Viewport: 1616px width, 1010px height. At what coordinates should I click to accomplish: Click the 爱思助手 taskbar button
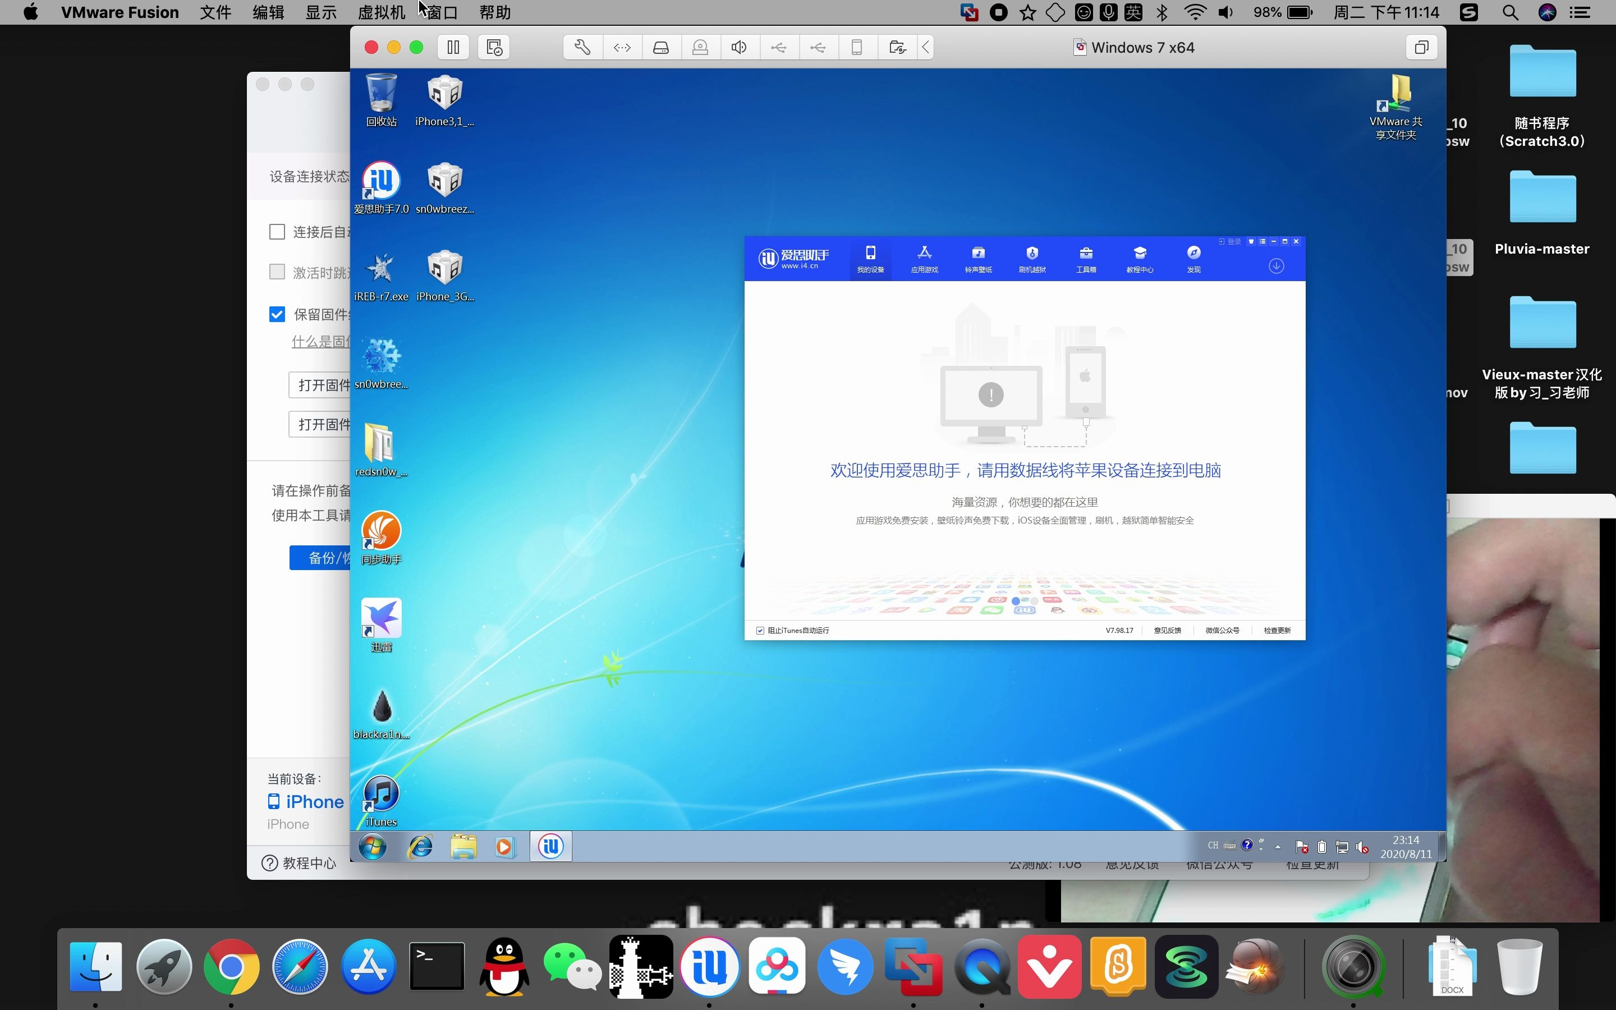[x=551, y=846]
